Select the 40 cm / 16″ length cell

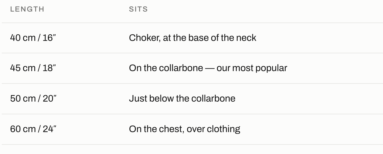point(33,38)
